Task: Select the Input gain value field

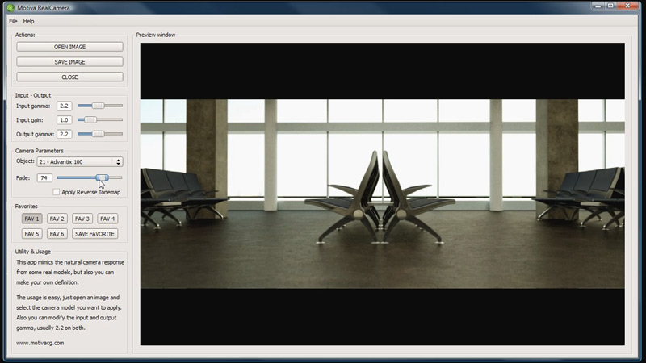Action: click(x=65, y=120)
